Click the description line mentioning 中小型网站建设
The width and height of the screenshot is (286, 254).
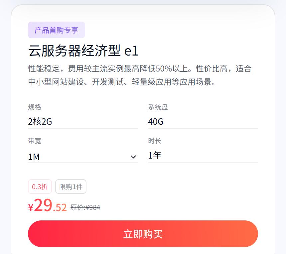pyautogui.click(x=122, y=82)
